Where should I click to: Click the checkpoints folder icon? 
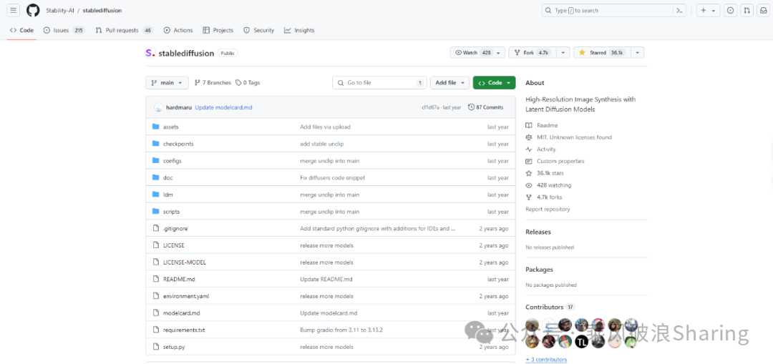pyautogui.click(x=156, y=144)
